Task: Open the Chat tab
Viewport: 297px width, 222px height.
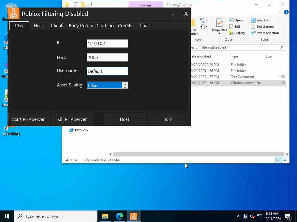Action: pyautogui.click(x=144, y=26)
